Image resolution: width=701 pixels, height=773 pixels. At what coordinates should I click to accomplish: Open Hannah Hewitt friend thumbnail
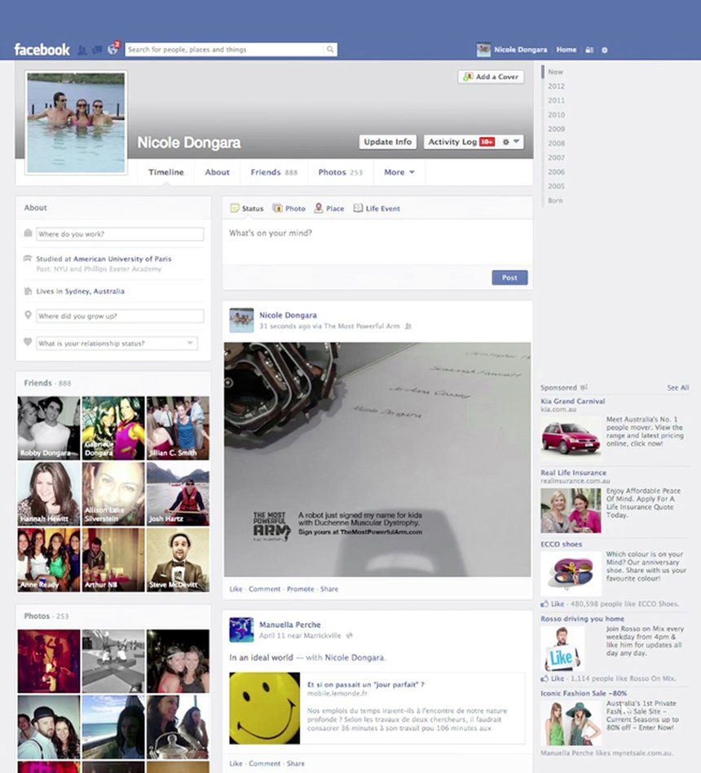pos(49,493)
